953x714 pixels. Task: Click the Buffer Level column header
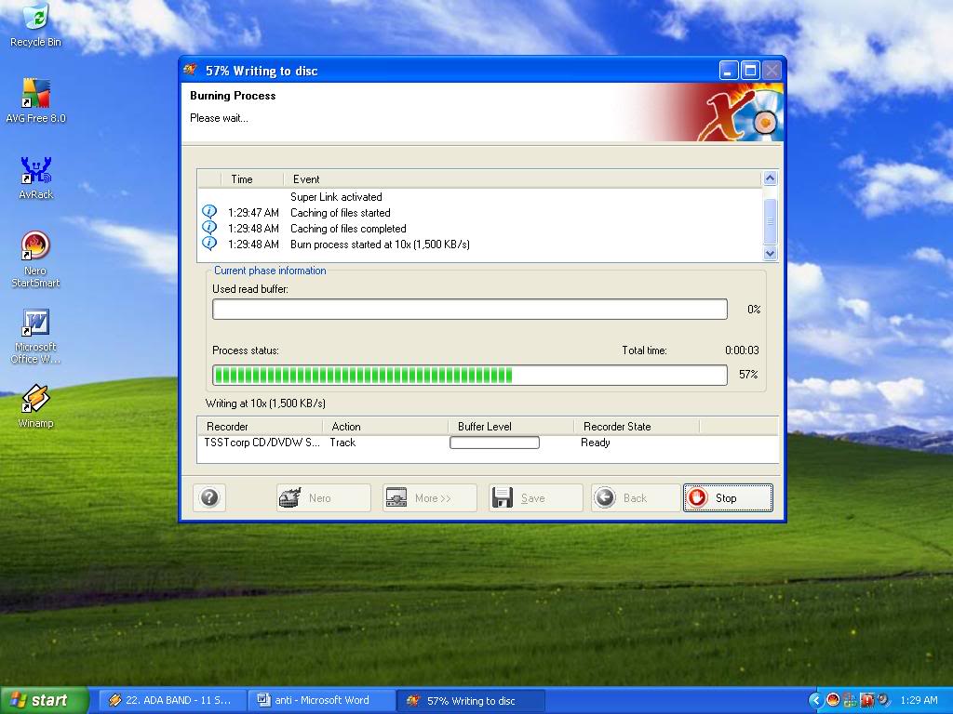click(x=511, y=426)
